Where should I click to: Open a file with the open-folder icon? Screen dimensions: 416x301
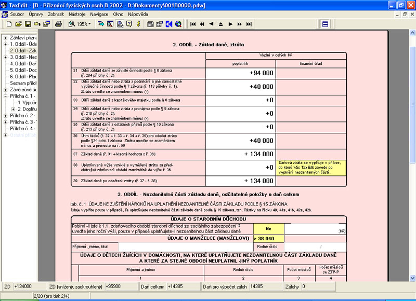[18, 24]
